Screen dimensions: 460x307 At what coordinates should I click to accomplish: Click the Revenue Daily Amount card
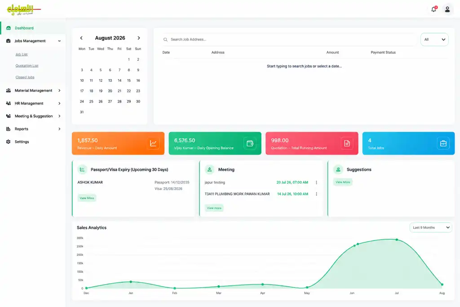(118, 143)
